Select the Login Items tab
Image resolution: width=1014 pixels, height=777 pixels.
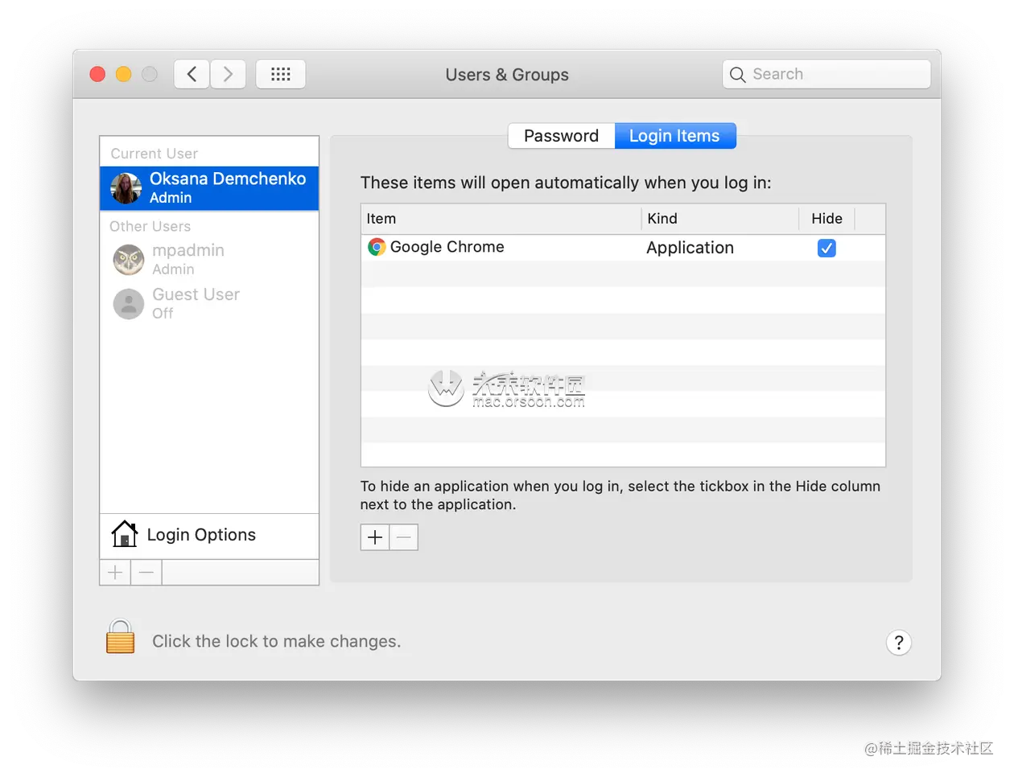pyautogui.click(x=674, y=136)
